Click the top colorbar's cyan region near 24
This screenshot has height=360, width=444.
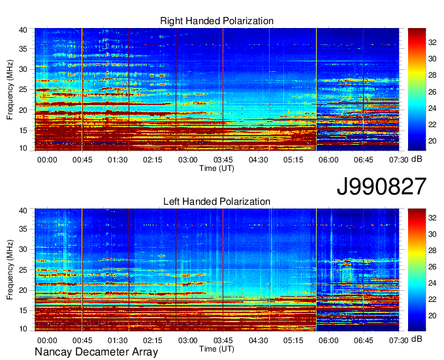[417, 108]
